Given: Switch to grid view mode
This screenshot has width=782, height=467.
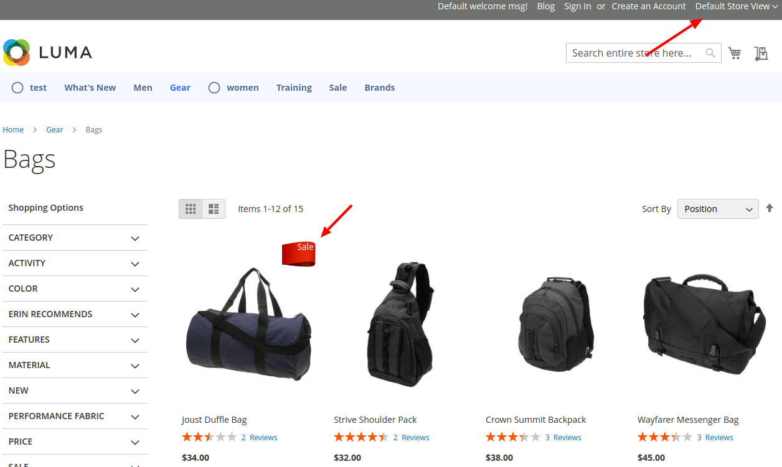Looking at the screenshot, I should (191, 209).
